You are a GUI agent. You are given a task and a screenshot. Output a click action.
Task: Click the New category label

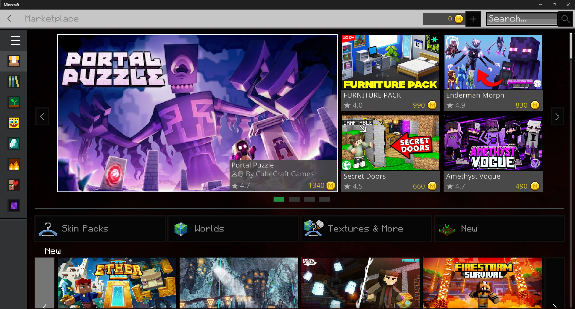tap(469, 229)
